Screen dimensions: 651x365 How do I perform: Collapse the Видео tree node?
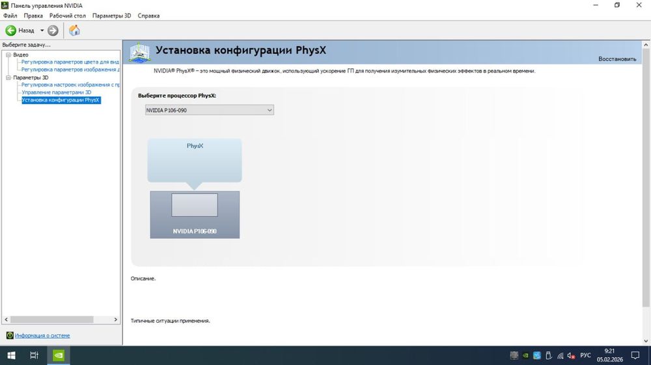(x=8, y=55)
